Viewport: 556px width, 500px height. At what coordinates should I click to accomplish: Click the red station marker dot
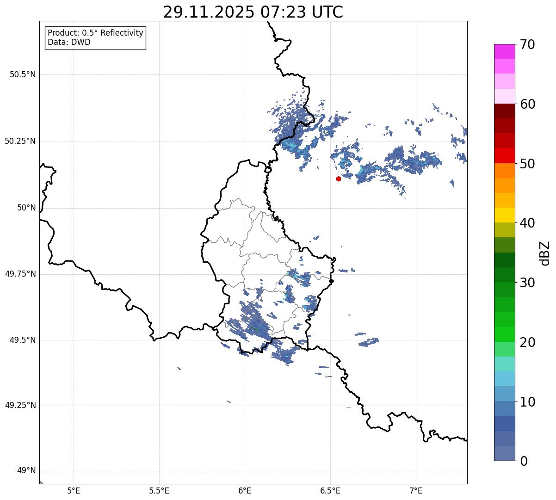339,179
